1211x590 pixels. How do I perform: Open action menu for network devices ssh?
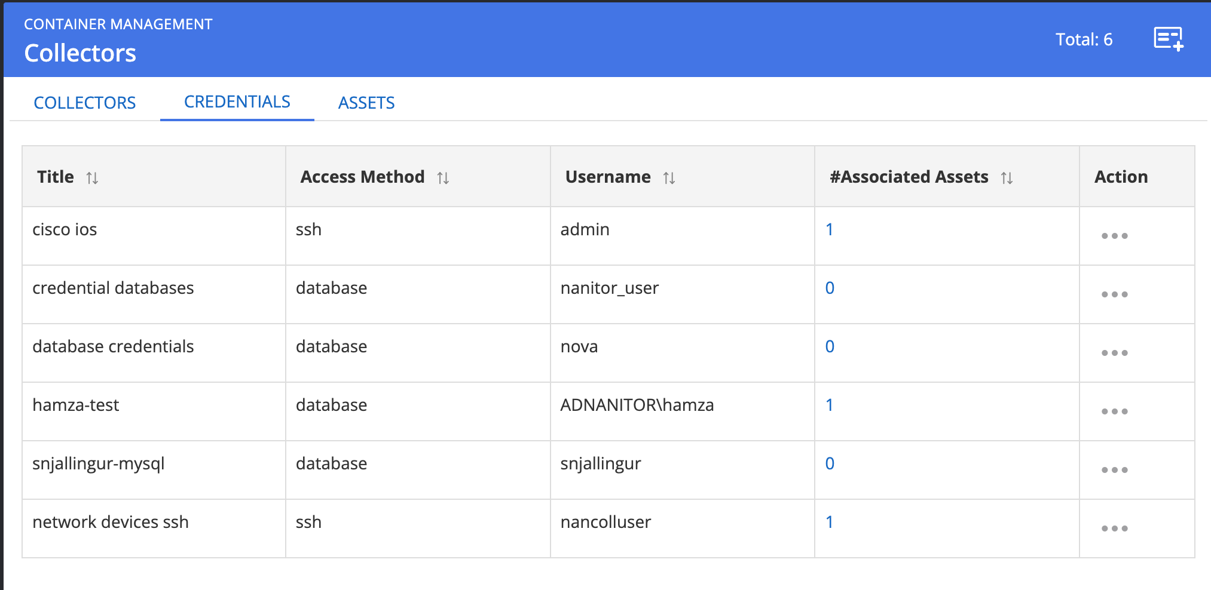click(x=1114, y=528)
